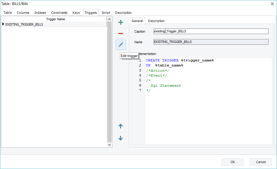Click the Edit trigger pencil icon

coord(121,45)
